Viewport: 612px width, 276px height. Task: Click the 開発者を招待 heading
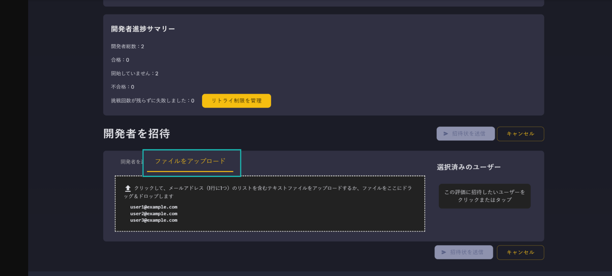point(137,134)
